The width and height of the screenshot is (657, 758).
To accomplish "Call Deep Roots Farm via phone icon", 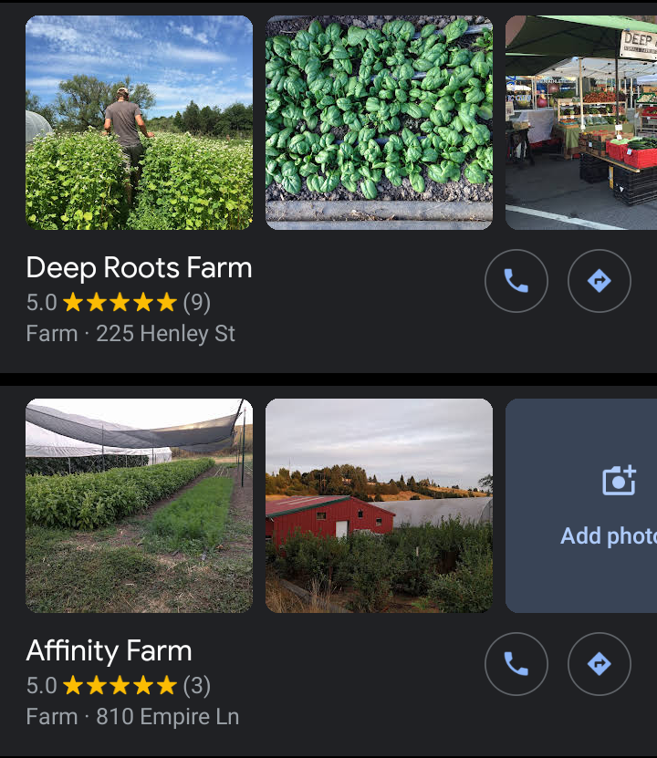I will point(516,281).
